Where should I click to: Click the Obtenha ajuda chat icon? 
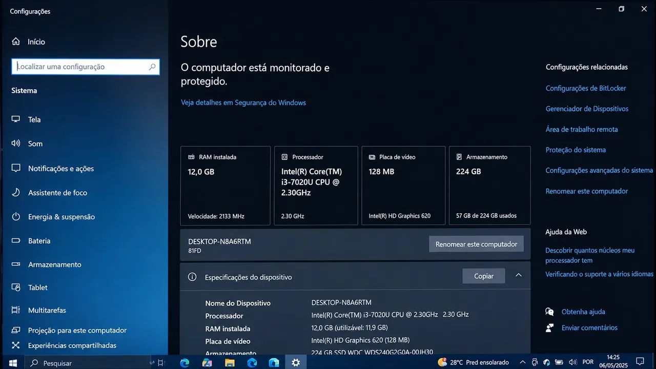550,312
